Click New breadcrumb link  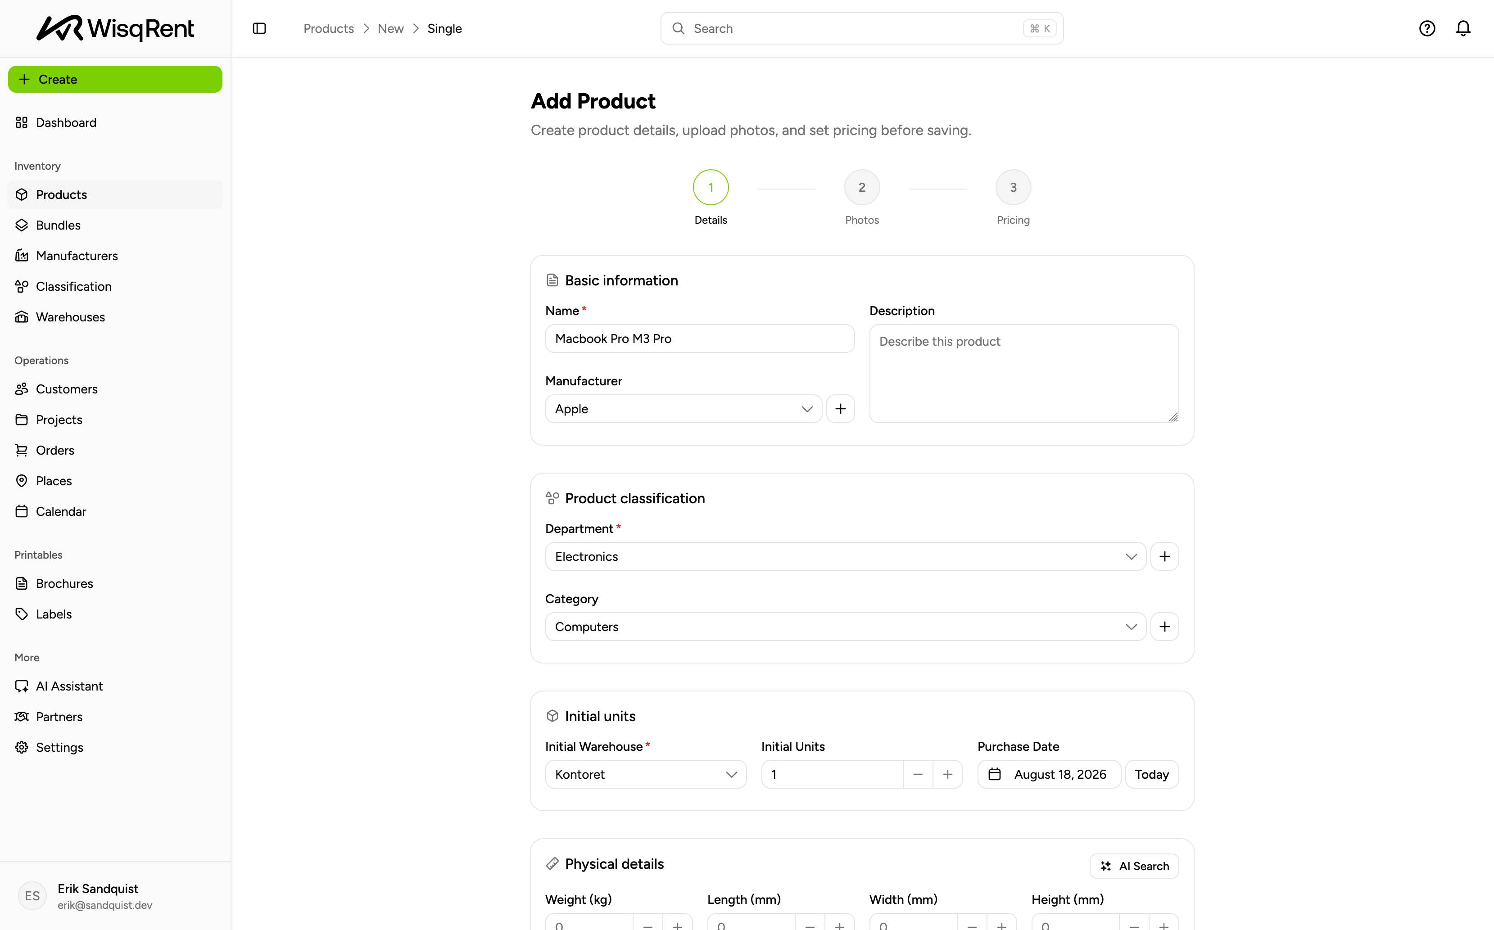click(390, 28)
